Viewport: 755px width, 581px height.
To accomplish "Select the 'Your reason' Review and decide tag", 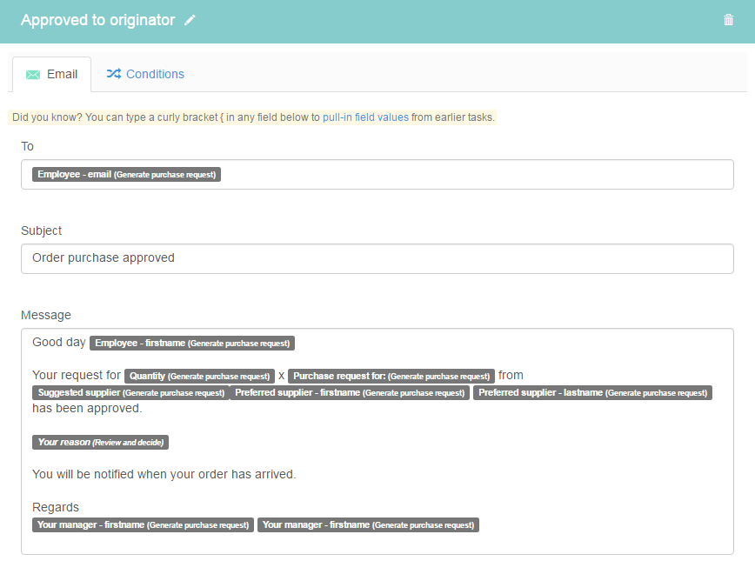I will [101, 443].
